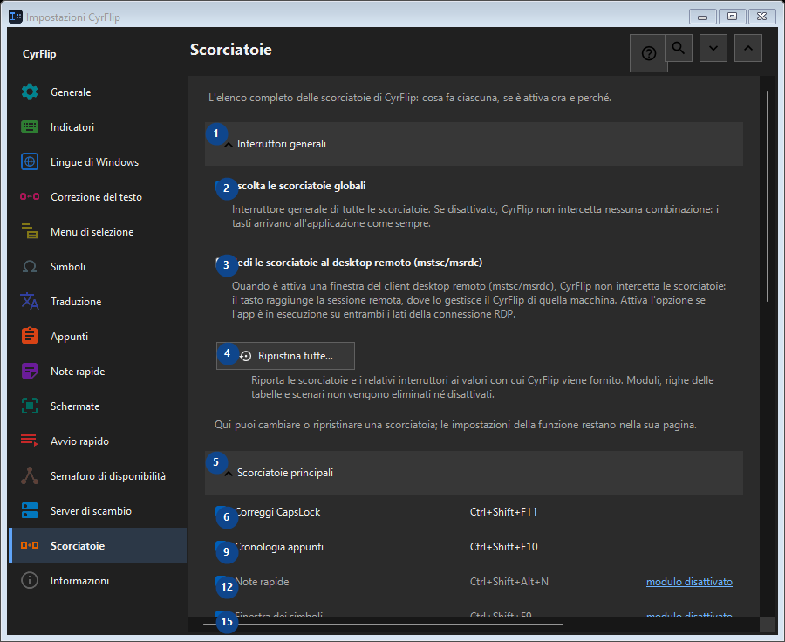The image size is (785, 642).
Task: Select the Note rapide sticky-note sidebar icon
Action: click(x=30, y=371)
